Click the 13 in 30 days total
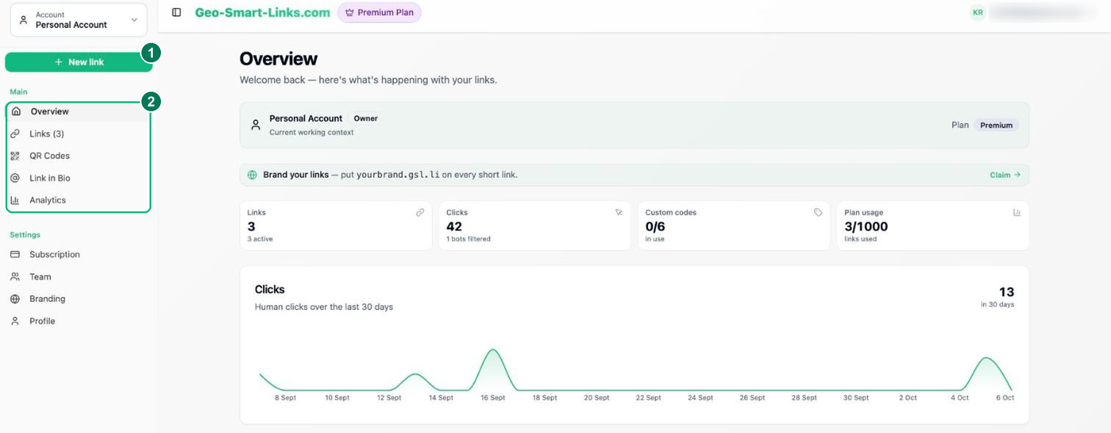 (x=998, y=296)
